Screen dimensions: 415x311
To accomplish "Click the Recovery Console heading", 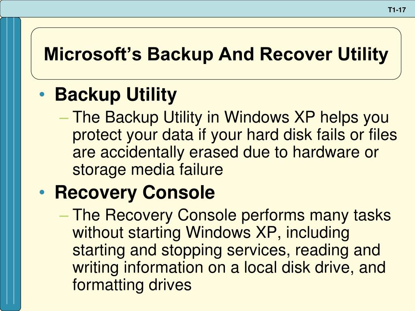I will [135, 192].
